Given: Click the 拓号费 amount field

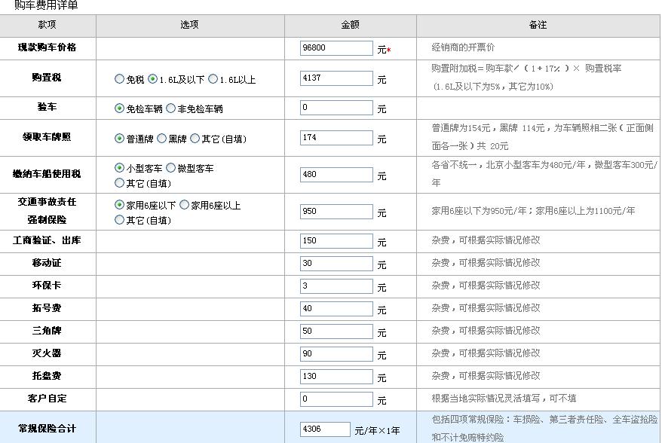Looking at the screenshot, I should click(x=336, y=309).
